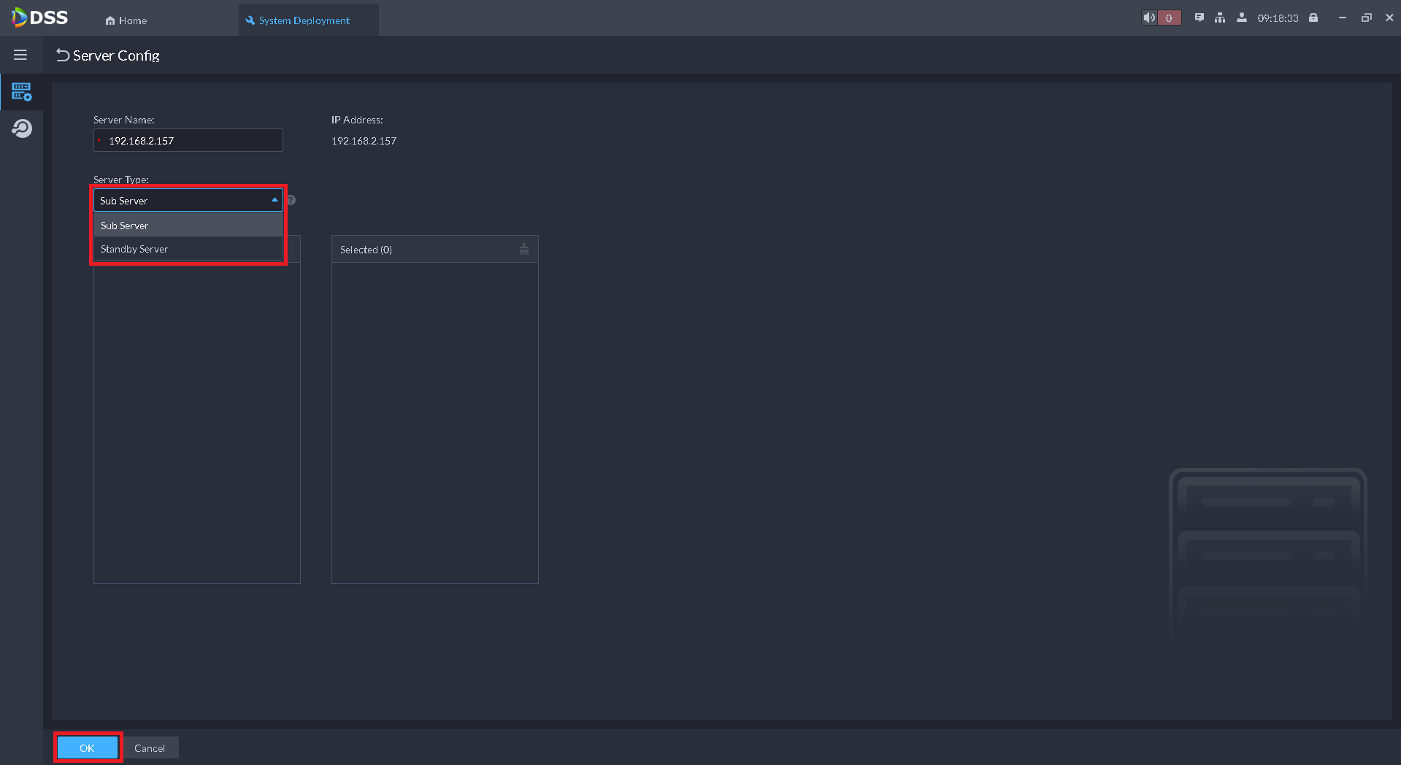Click the clock showing 09:18:33
The width and height of the screenshot is (1401, 765).
(x=1278, y=18)
